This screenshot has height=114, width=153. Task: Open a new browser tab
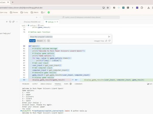12,2
